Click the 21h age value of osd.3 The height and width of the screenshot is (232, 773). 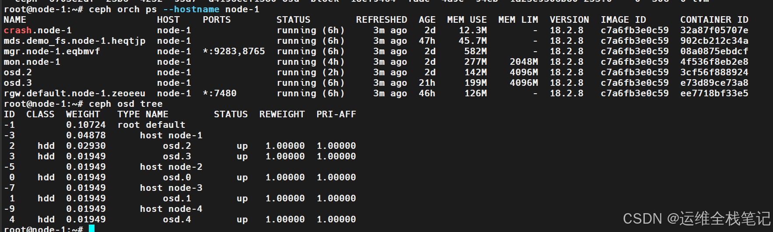pyautogui.click(x=427, y=83)
